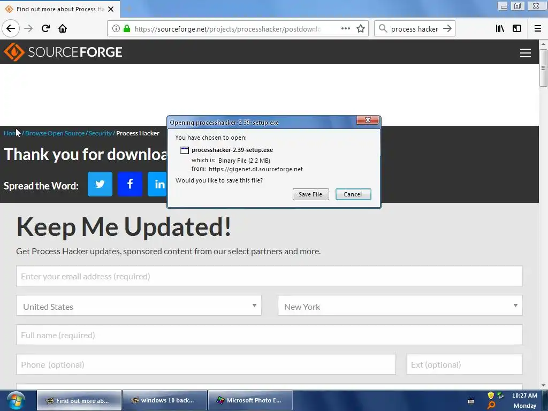Click the https://gigenet.dl.sourceforge.net source text
The width and height of the screenshot is (548, 411).
[x=256, y=169]
